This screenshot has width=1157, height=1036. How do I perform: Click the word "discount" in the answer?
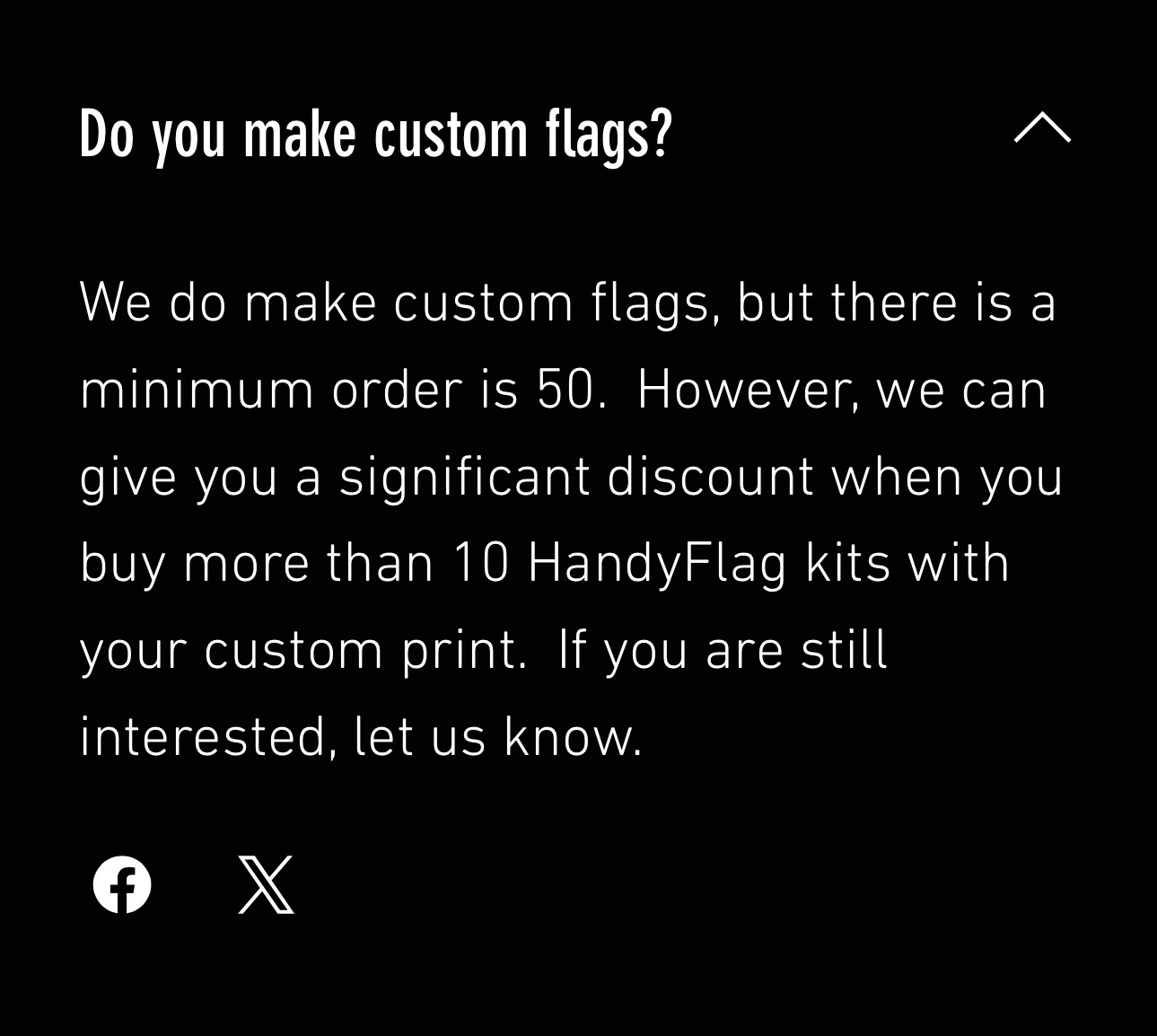pos(710,477)
